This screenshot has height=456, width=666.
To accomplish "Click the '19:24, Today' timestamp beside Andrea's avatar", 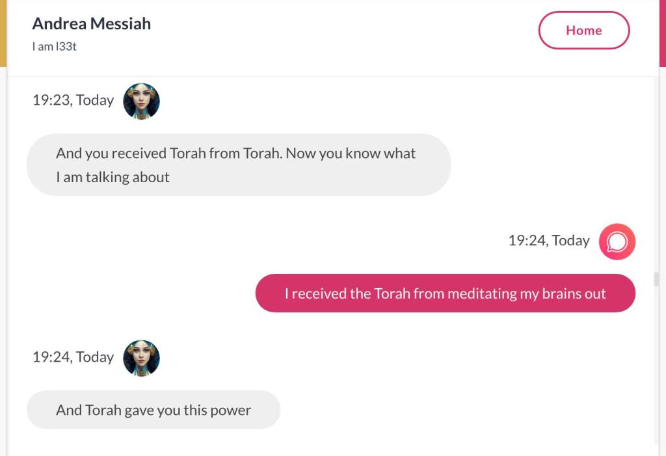I will (x=73, y=357).
